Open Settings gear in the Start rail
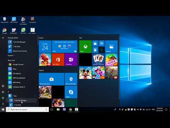 3,98
